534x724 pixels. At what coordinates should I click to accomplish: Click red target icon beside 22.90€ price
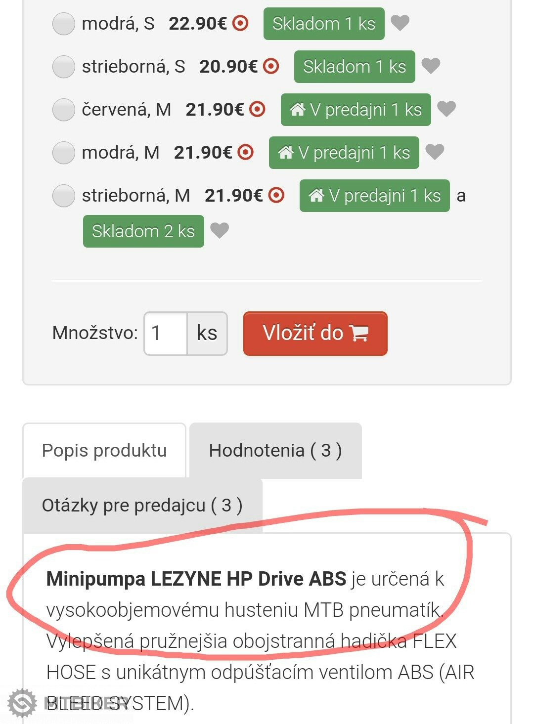[x=240, y=23]
